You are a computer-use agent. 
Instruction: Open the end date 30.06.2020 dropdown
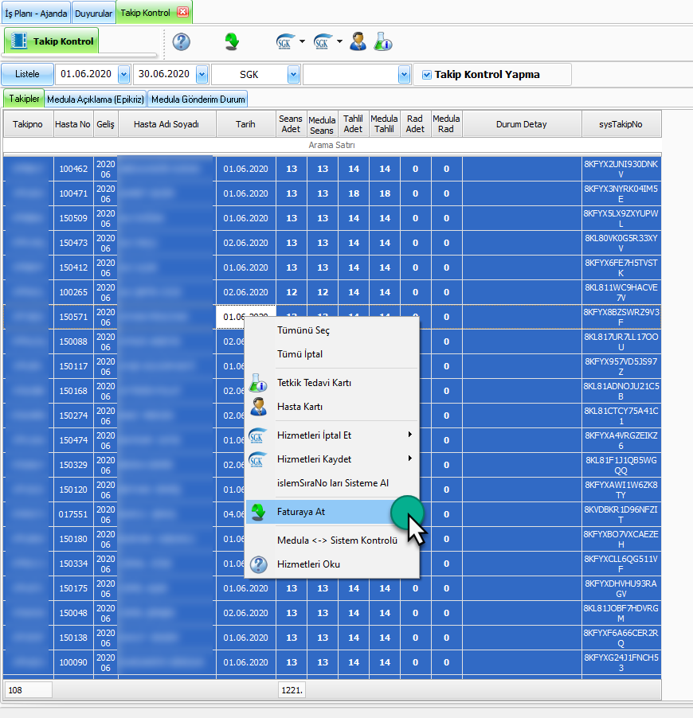pos(202,75)
